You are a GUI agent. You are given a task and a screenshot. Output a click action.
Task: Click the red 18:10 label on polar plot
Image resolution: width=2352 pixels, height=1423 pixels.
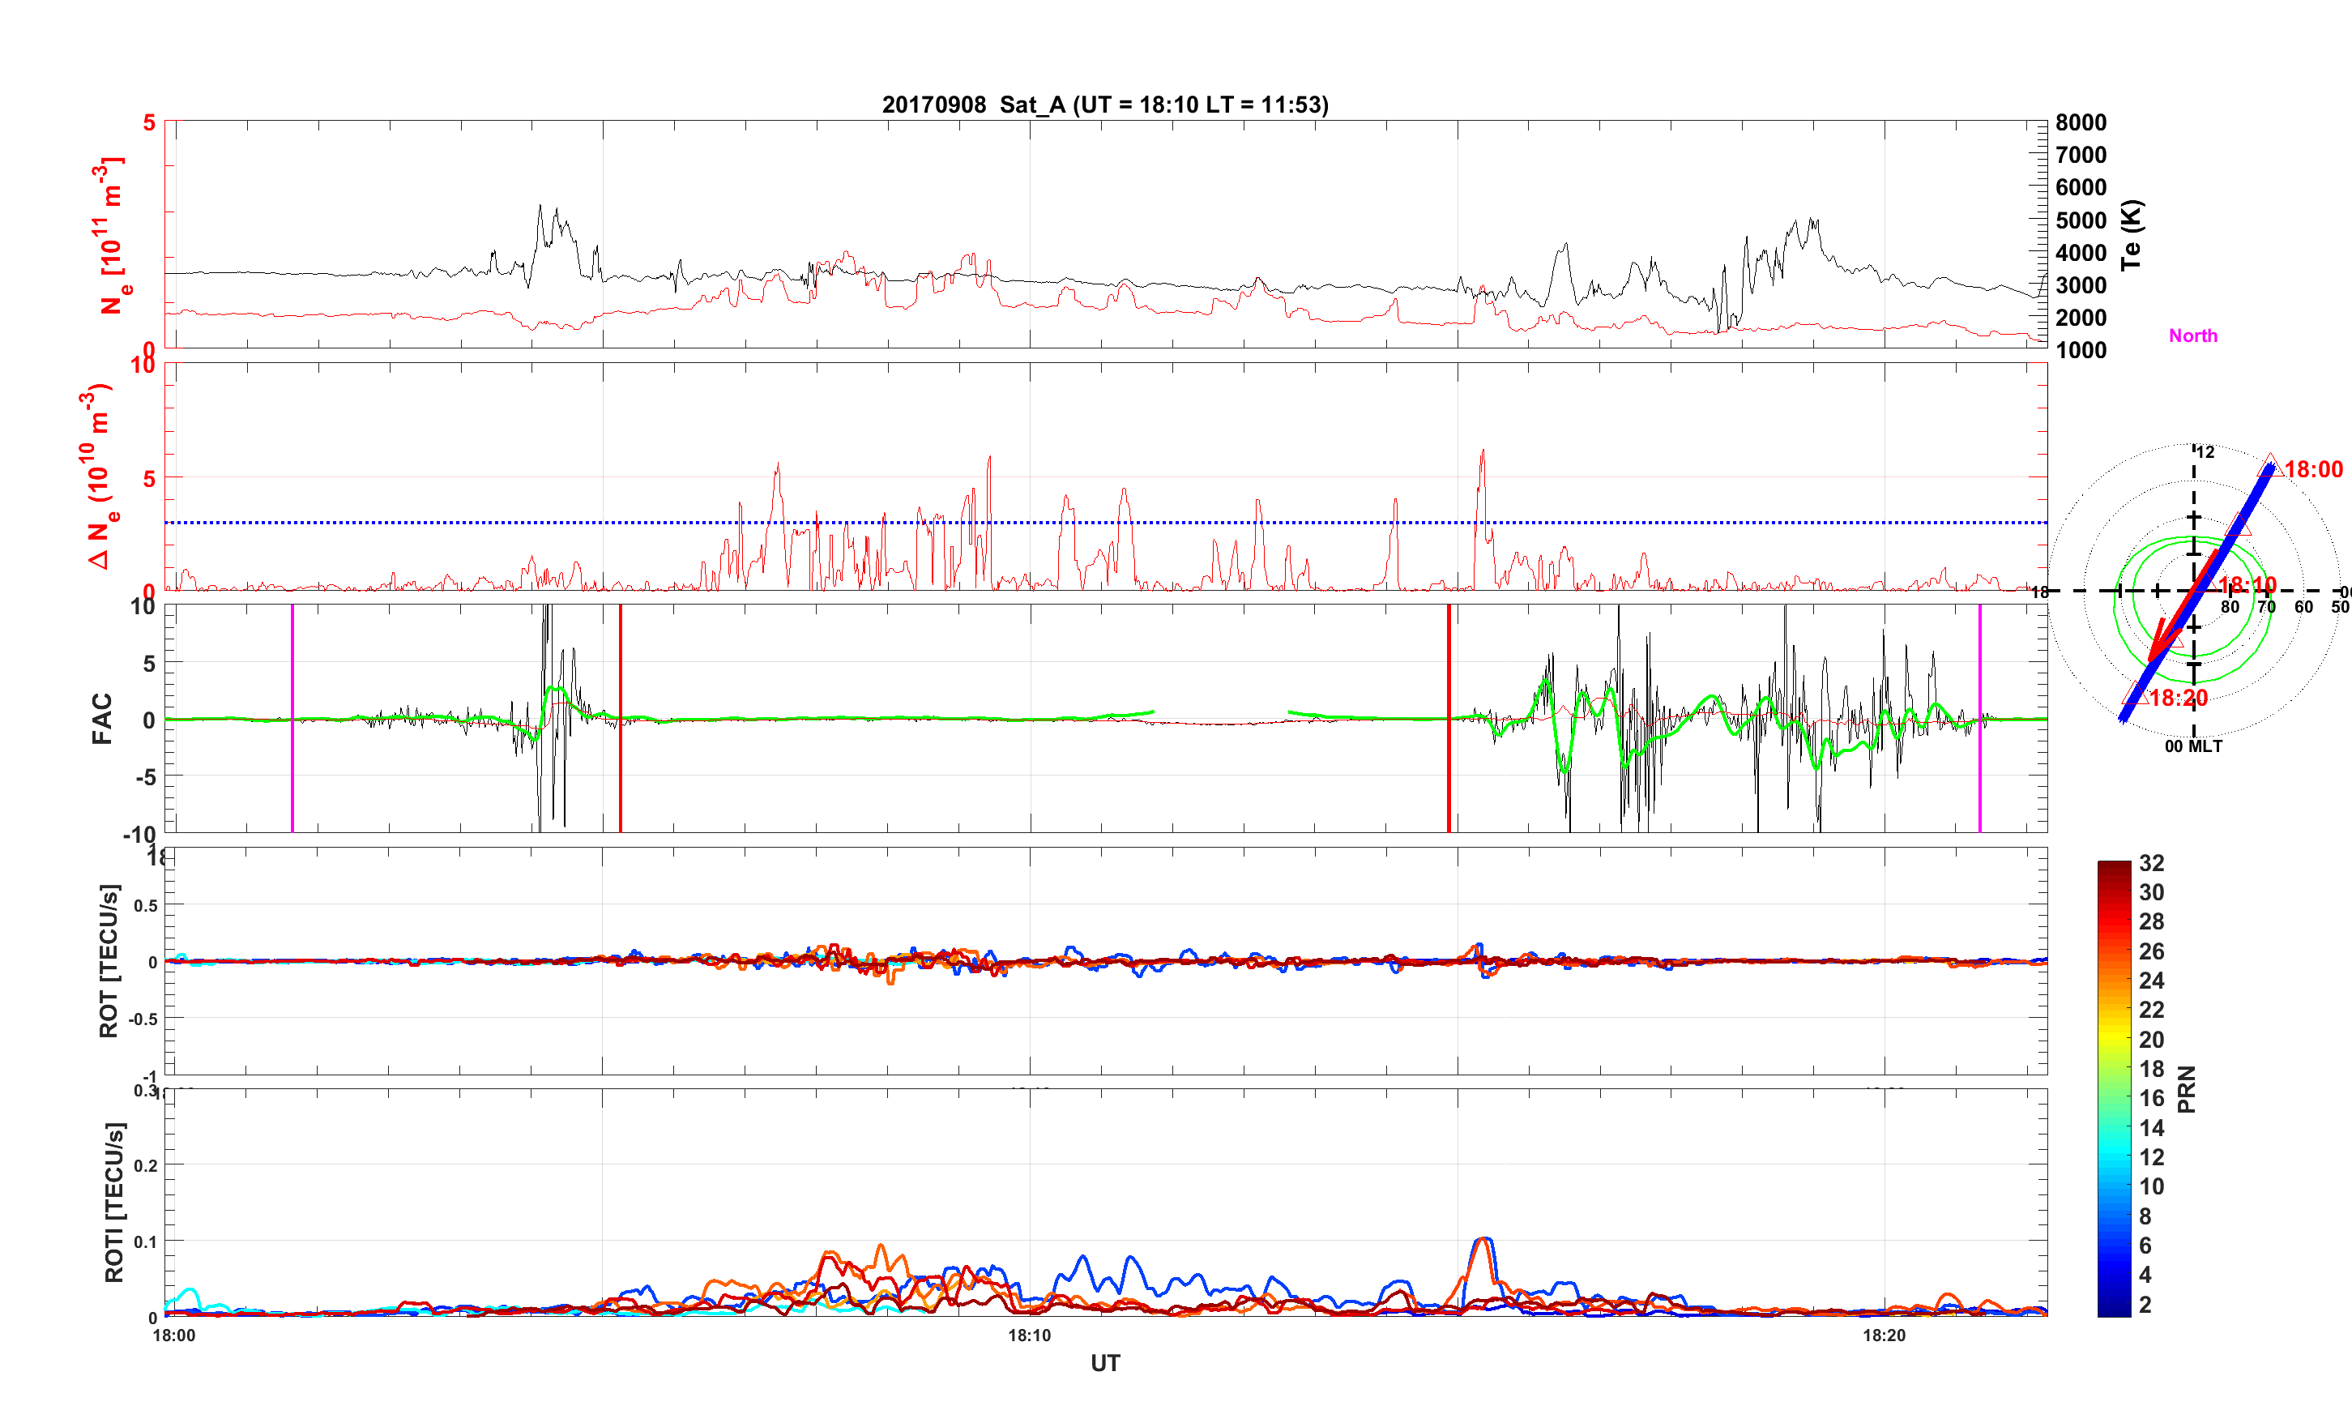coord(2247,584)
